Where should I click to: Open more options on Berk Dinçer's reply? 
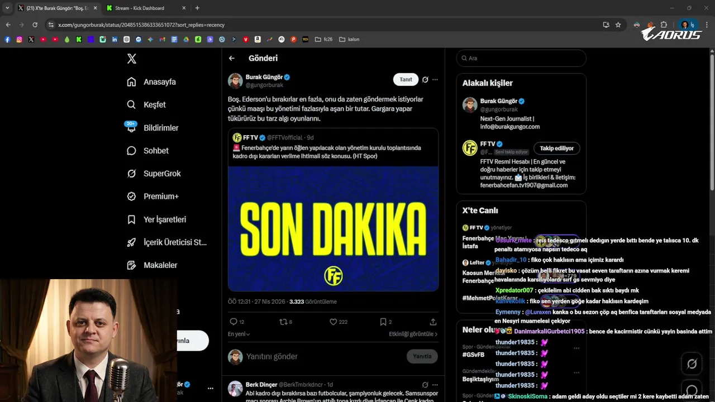[x=435, y=385]
